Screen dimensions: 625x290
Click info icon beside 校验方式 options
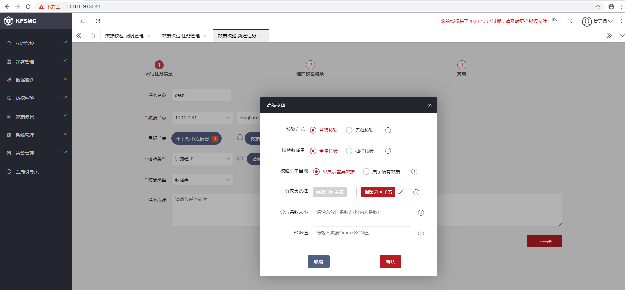pyautogui.click(x=388, y=130)
